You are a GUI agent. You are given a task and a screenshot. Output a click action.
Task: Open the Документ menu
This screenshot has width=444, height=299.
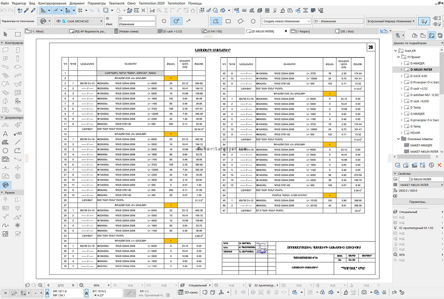tap(77, 3)
